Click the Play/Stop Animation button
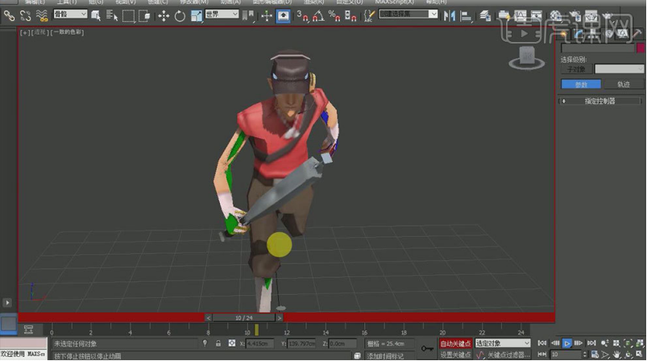Viewport: 647px width, 361px height. tap(566, 342)
